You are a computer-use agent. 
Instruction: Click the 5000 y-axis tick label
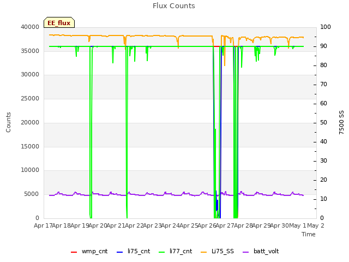click(x=32, y=194)
